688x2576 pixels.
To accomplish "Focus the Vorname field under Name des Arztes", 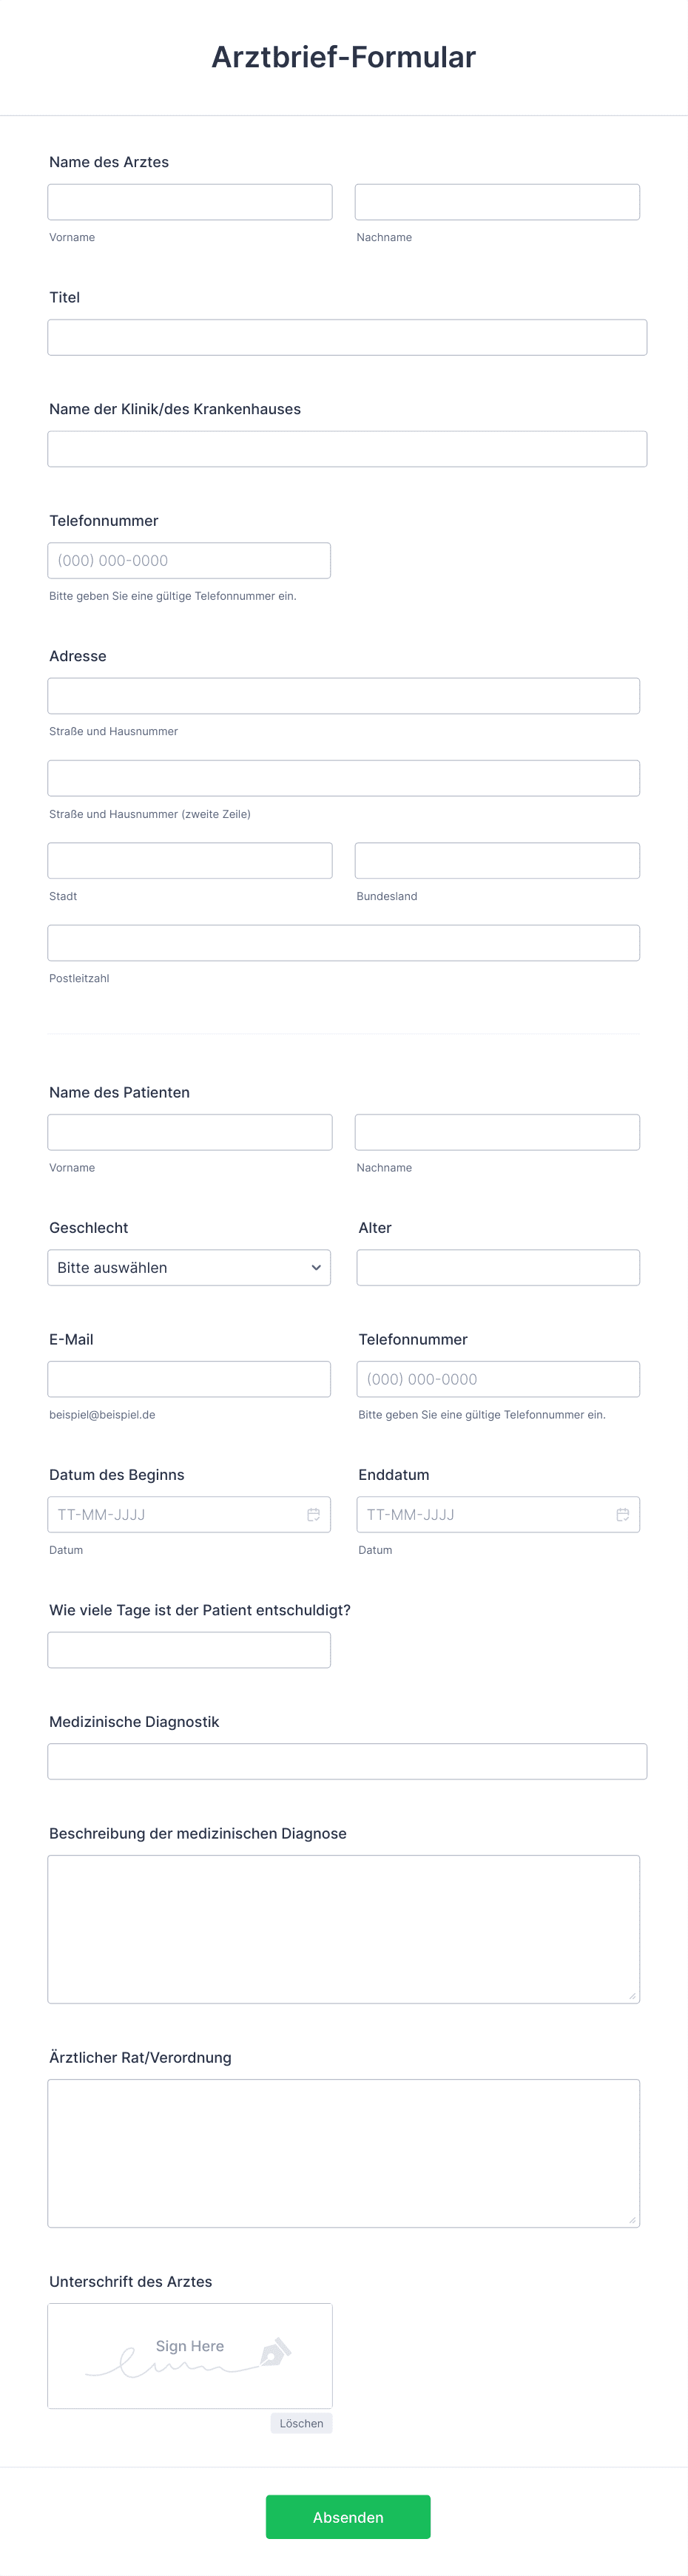I will (189, 201).
